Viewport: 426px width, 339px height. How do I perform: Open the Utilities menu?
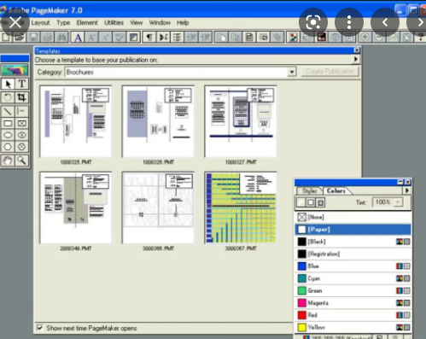pyautogui.click(x=114, y=22)
